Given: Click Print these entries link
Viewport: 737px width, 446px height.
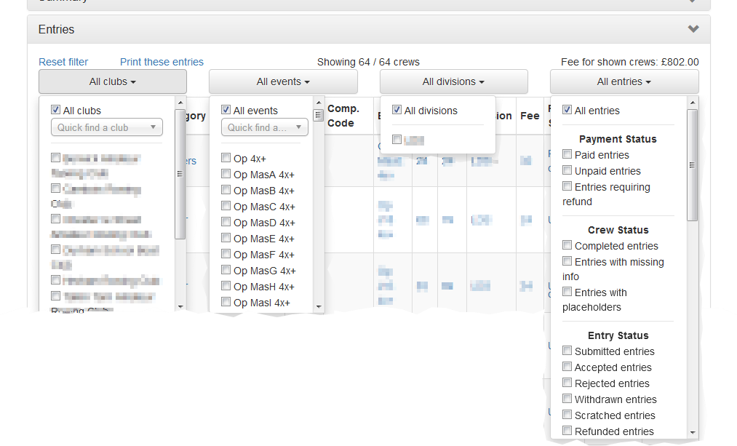Looking at the screenshot, I should [162, 62].
